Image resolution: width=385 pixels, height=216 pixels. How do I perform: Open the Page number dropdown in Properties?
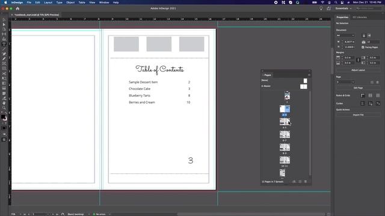pos(345,82)
